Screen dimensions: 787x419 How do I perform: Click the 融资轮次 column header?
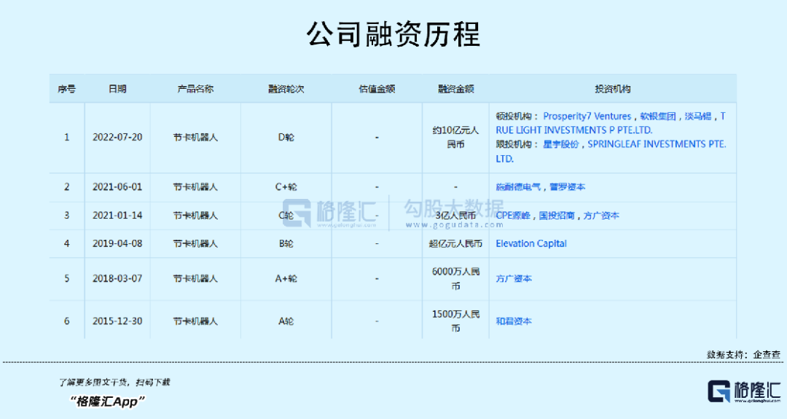pos(286,89)
